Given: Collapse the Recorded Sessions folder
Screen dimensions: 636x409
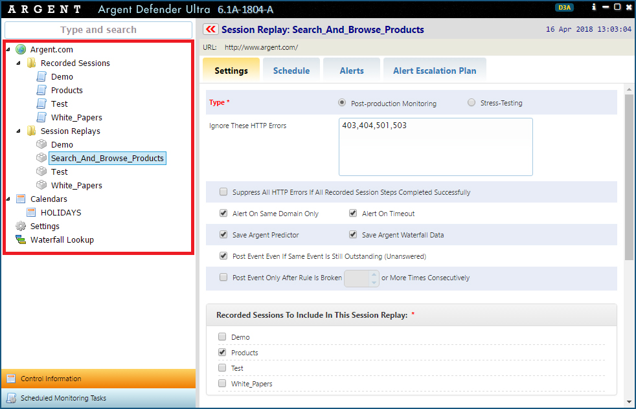Looking at the screenshot, I should pos(18,63).
